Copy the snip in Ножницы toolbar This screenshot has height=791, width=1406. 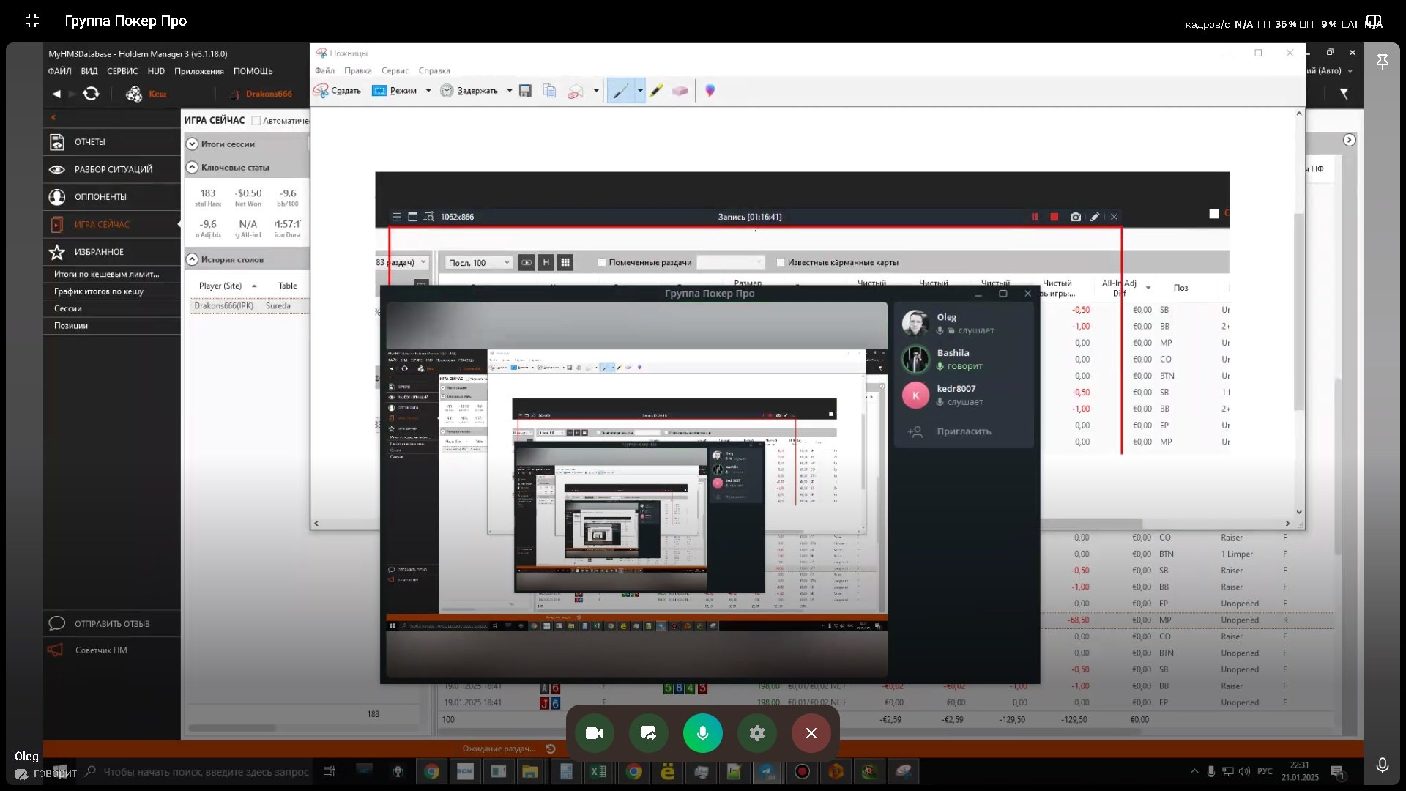[549, 91]
